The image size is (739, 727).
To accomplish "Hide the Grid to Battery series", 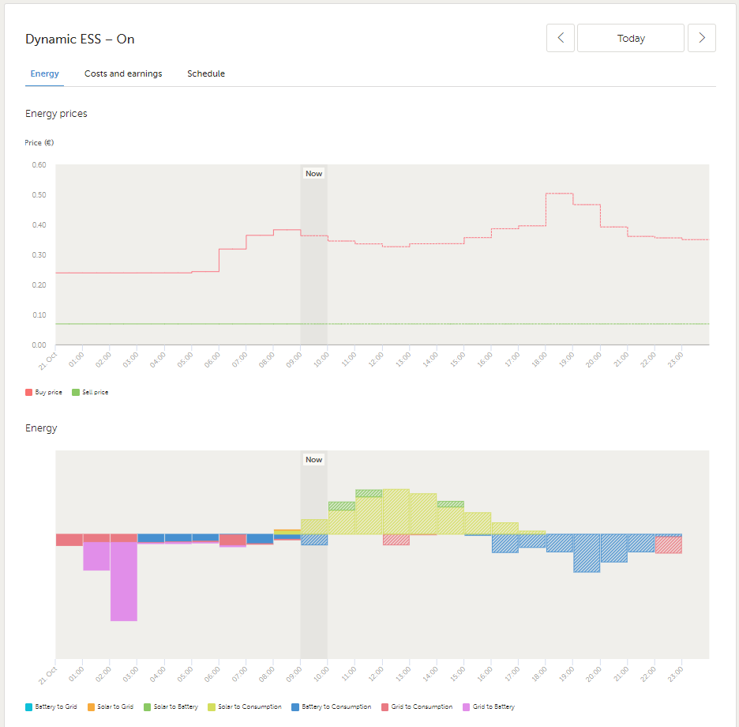I will point(467,706).
